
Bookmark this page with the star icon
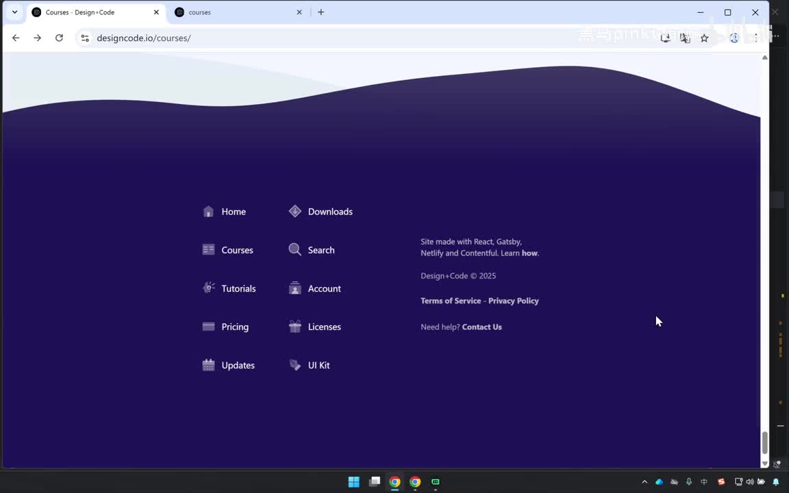tap(705, 38)
